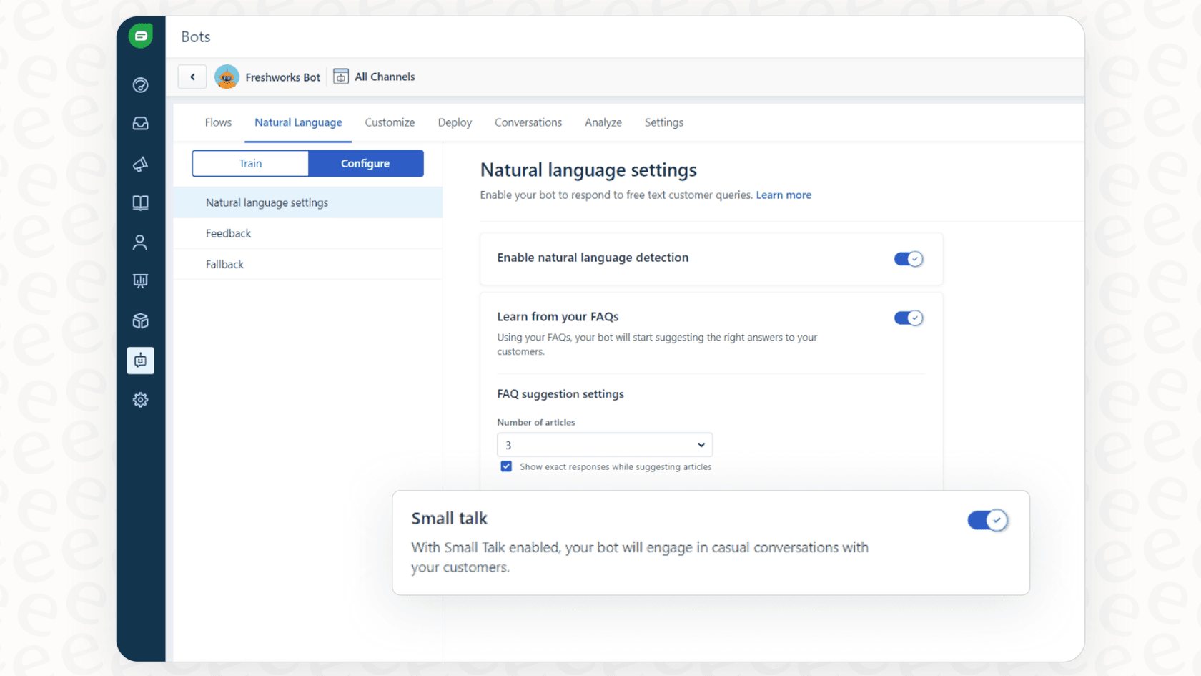Disable natural language detection

click(909, 259)
